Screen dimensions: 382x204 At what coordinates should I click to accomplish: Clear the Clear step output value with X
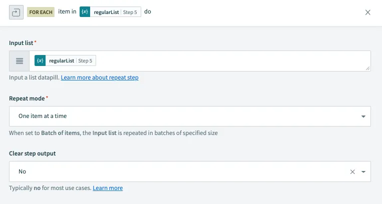352,171
